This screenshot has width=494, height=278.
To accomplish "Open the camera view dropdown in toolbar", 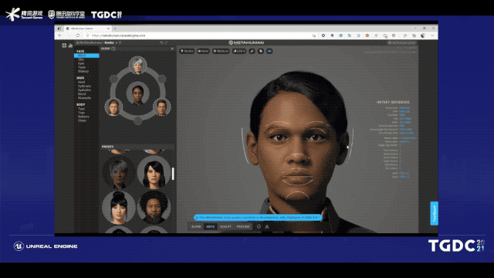I will coord(203,51).
